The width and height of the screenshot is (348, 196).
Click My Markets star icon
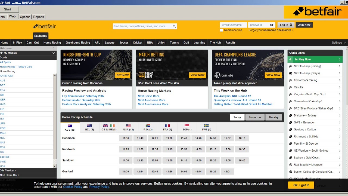[1, 53]
